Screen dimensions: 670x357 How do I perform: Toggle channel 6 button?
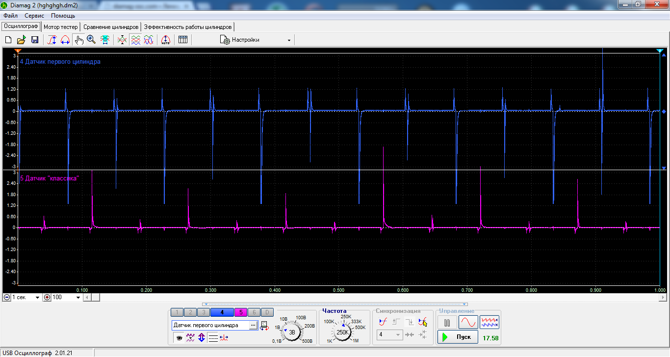point(254,312)
